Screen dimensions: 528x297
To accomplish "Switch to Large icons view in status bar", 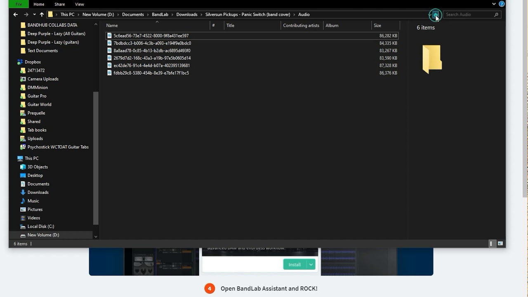I will 500,244.
